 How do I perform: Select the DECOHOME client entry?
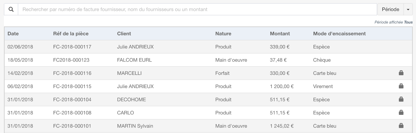point(131,99)
